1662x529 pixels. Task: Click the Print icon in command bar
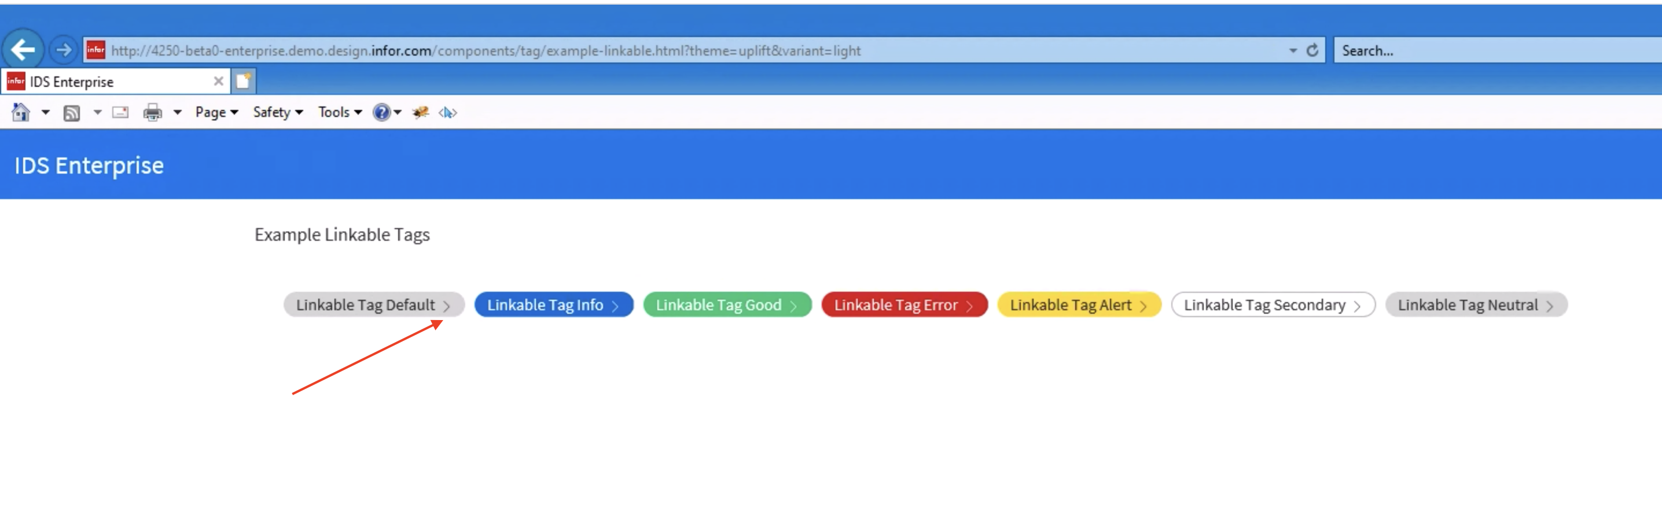coord(153,113)
